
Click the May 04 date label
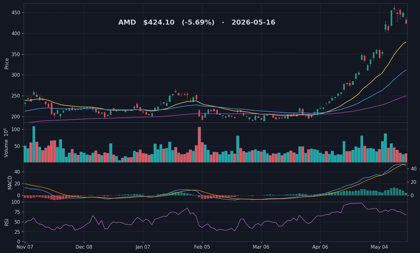(x=379, y=247)
